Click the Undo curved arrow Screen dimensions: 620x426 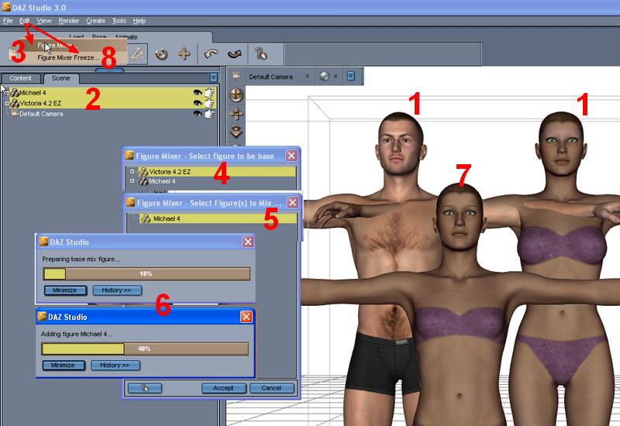211,53
